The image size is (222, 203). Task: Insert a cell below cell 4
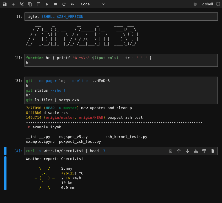204,151
